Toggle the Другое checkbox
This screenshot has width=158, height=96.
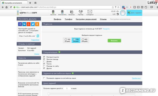pyautogui.click(x=44, y=68)
